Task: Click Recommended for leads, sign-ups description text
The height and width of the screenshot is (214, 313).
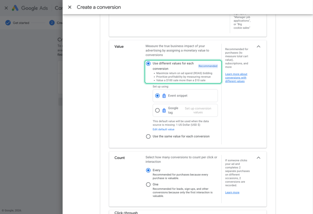Action: [182, 192]
